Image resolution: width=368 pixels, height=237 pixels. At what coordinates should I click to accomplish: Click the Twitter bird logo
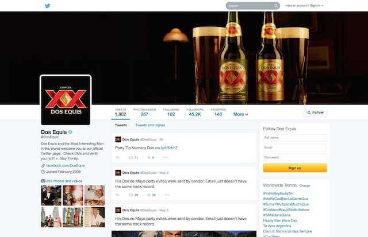tap(48, 6)
